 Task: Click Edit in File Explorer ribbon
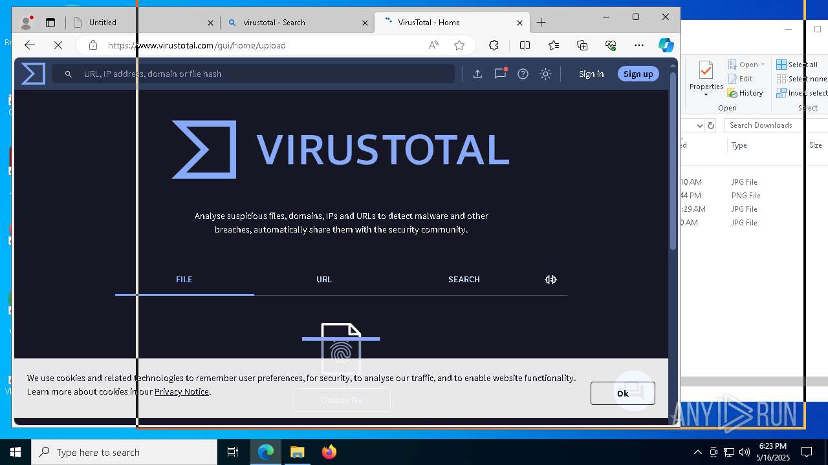(741, 79)
